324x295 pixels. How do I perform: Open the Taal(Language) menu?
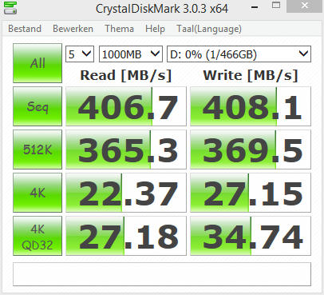pyautogui.click(x=209, y=29)
